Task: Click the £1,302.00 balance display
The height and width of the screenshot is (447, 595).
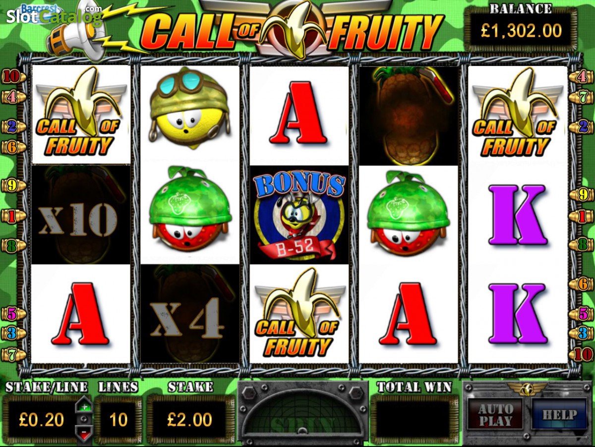Action: pyautogui.click(x=521, y=31)
